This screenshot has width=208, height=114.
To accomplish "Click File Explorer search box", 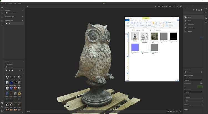I will coord(165,30).
